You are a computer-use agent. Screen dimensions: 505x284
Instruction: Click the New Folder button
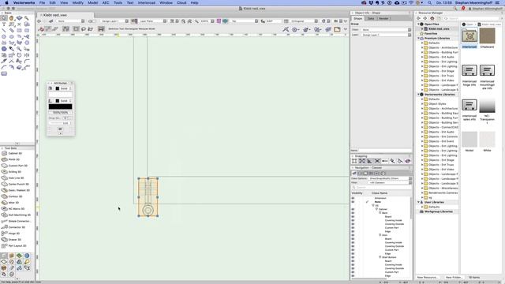[454, 277]
